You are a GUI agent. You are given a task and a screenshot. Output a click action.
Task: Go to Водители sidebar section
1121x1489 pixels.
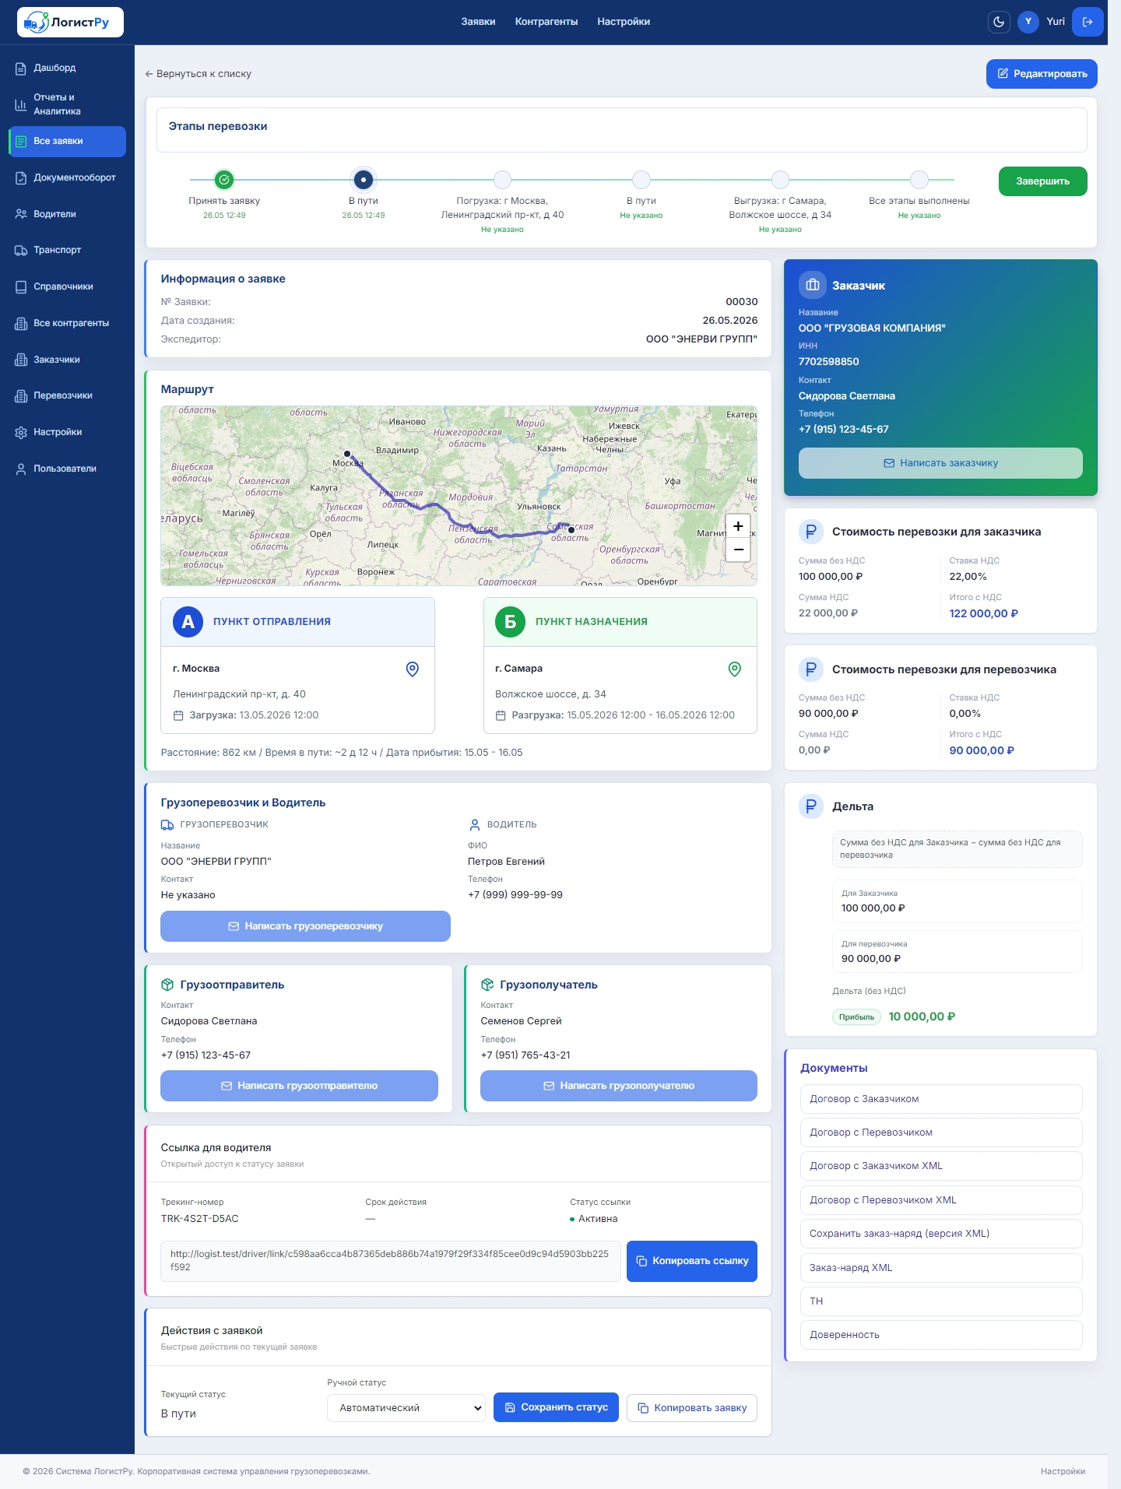point(67,214)
